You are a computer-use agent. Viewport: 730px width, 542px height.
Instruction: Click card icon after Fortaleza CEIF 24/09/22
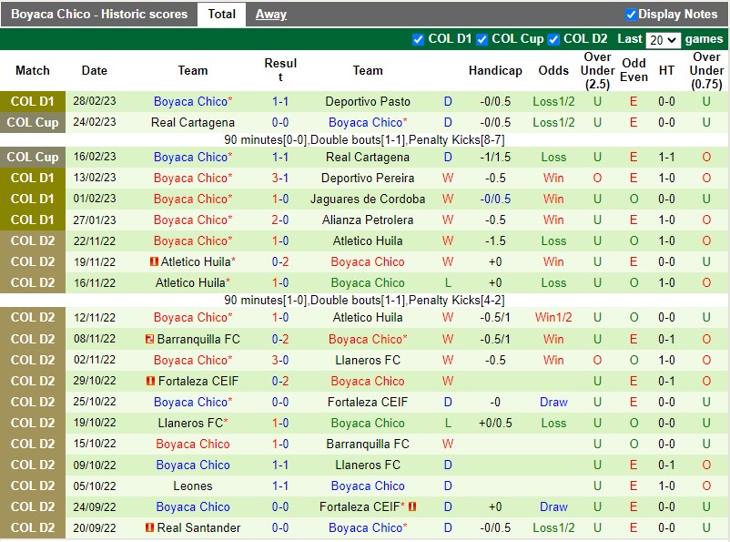click(x=412, y=506)
